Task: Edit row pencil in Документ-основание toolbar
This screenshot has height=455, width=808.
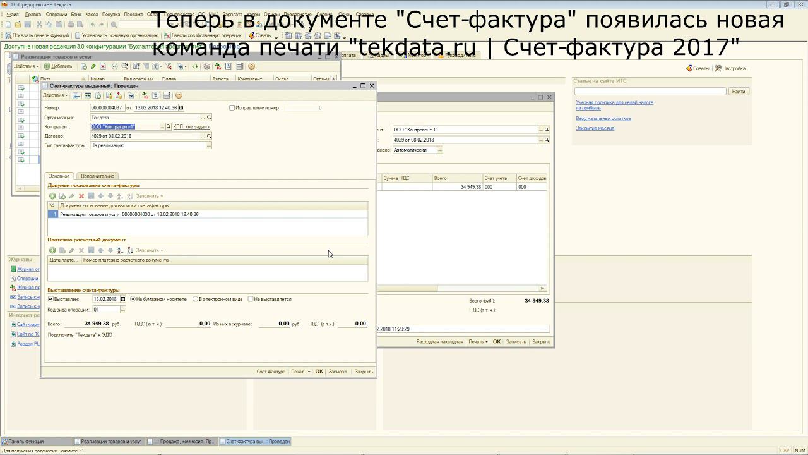Action: [x=72, y=196]
